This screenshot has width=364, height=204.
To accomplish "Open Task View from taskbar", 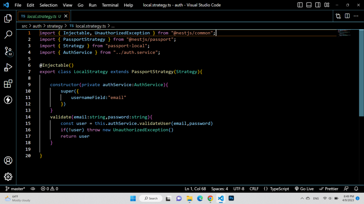I will click(x=168, y=198).
